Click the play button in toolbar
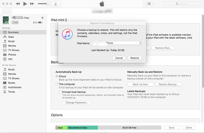The height and width of the screenshot is (133, 204). [25, 4]
